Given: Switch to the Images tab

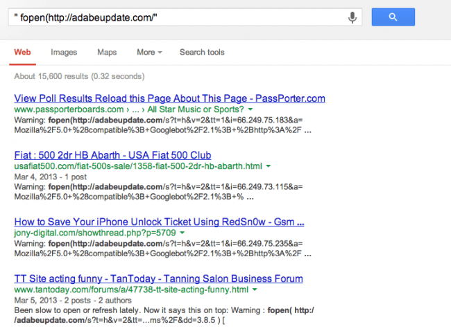Looking at the screenshot, I should [64, 52].
